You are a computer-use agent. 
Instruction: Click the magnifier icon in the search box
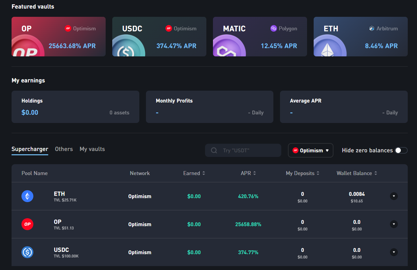tap(214, 150)
